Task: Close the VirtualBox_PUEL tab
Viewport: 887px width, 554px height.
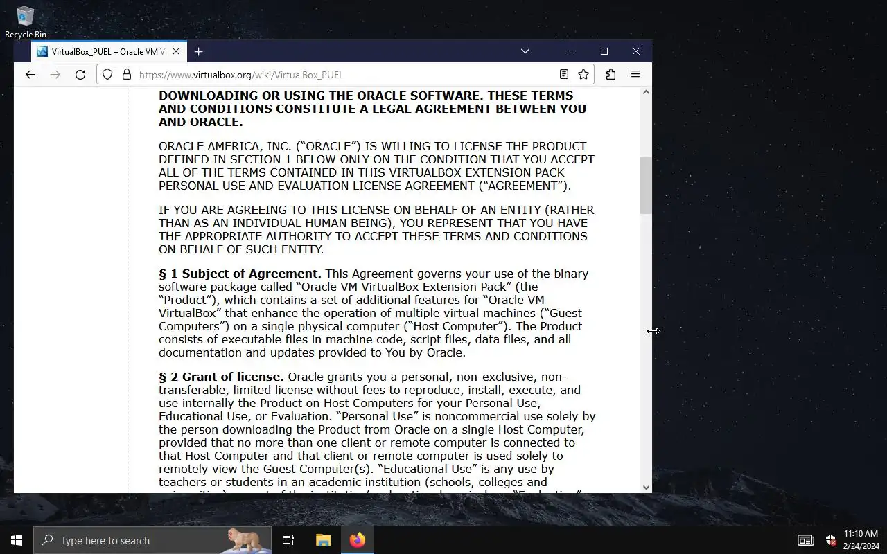Action: 176,51
